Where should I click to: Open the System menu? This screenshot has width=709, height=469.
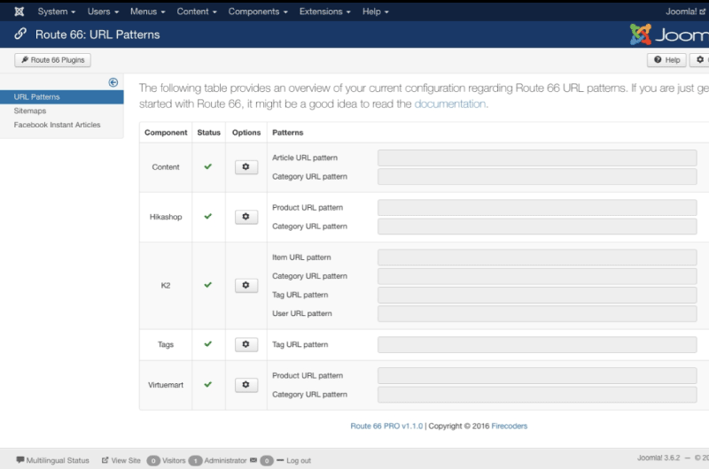[x=57, y=12]
